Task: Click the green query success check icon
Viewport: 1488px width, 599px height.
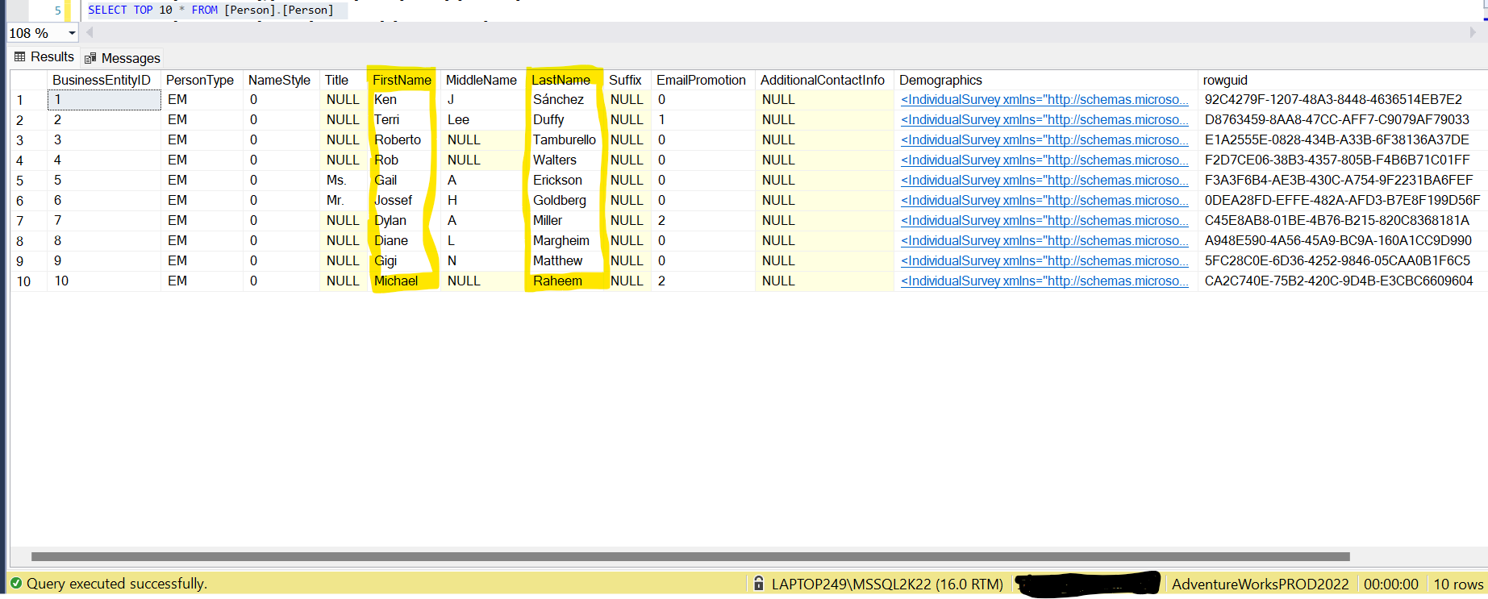Action: tap(16, 583)
